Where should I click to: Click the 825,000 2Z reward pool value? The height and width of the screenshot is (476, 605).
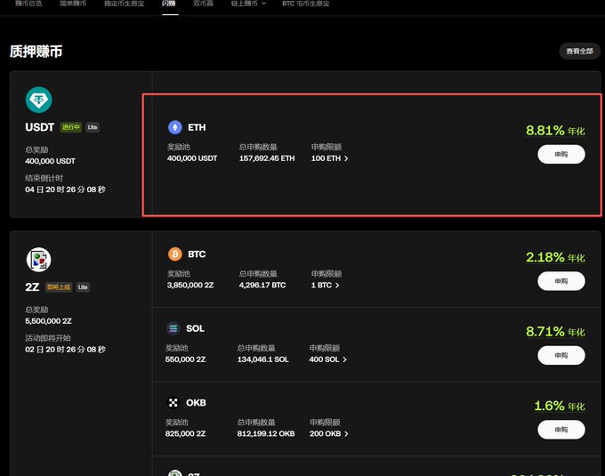[185, 434]
